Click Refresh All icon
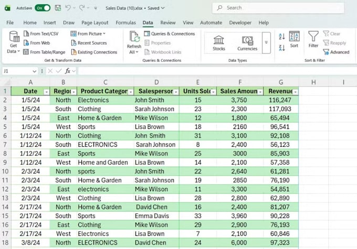 pos(134,37)
